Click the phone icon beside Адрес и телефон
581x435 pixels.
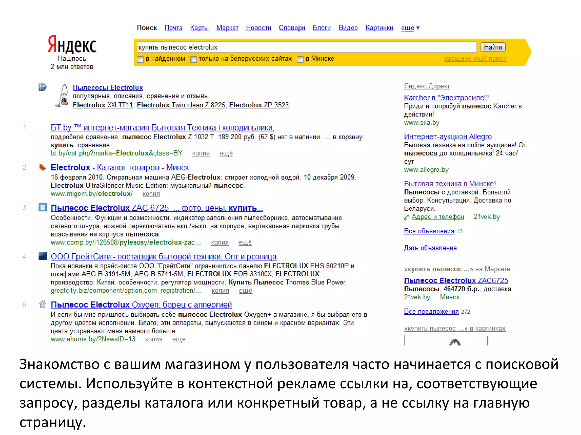coord(407,217)
